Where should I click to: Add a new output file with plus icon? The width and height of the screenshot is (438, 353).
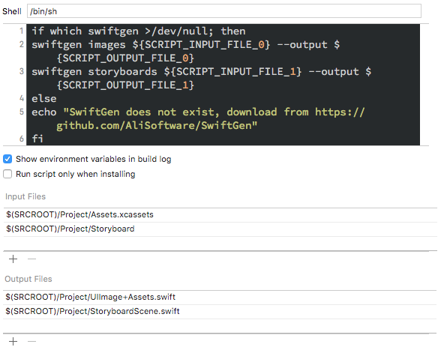point(13,341)
